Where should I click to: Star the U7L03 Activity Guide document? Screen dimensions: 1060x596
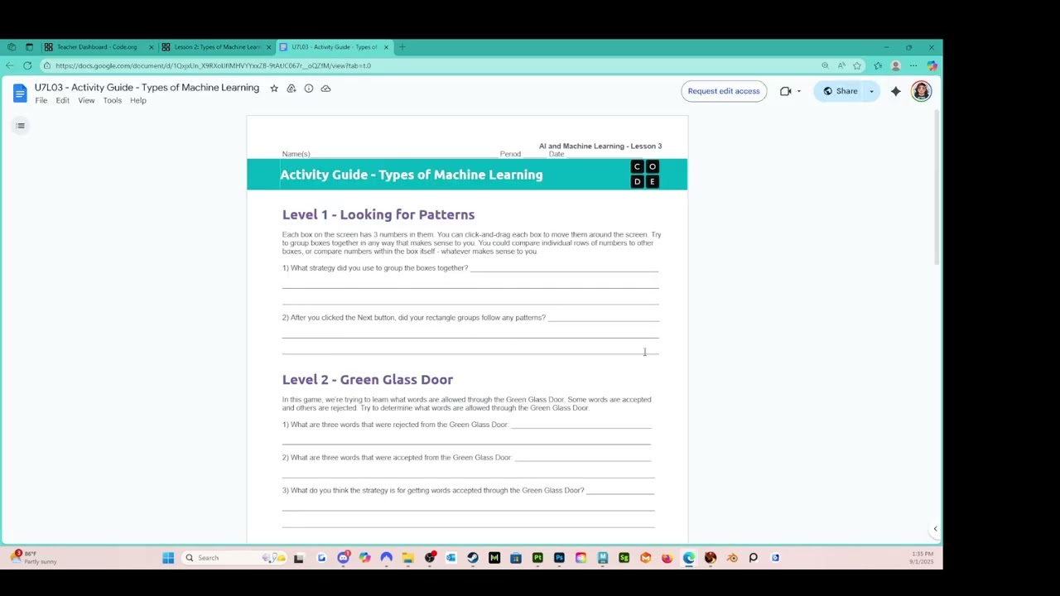tap(274, 89)
